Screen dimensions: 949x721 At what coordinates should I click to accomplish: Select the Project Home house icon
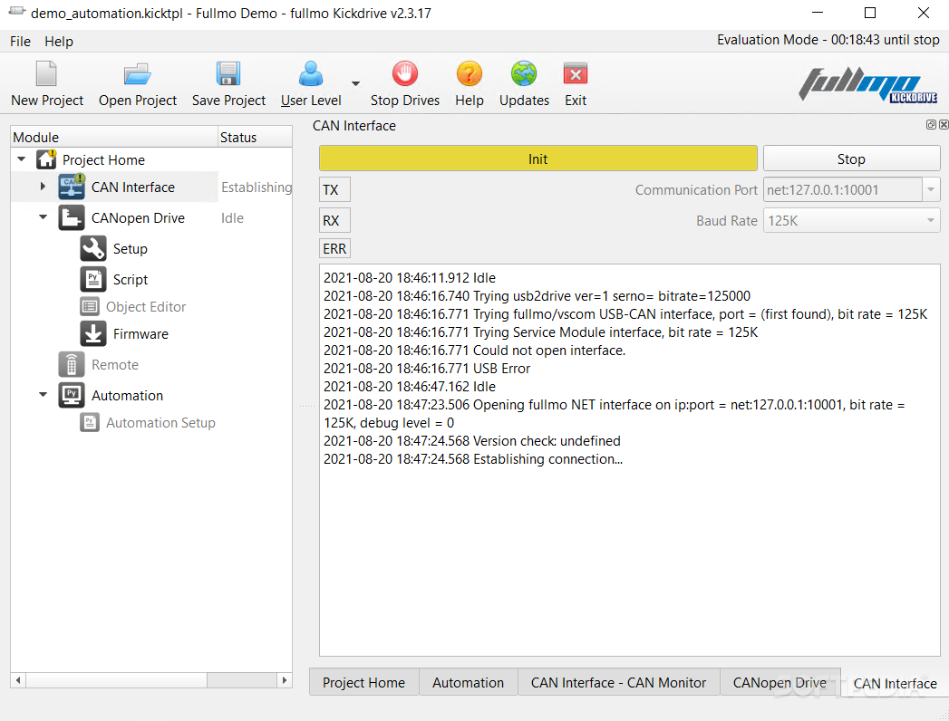pyautogui.click(x=46, y=159)
